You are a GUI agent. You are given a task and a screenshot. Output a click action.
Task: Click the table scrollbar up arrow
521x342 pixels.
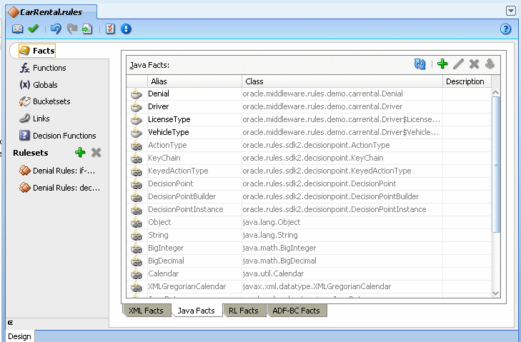(x=496, y=92)
